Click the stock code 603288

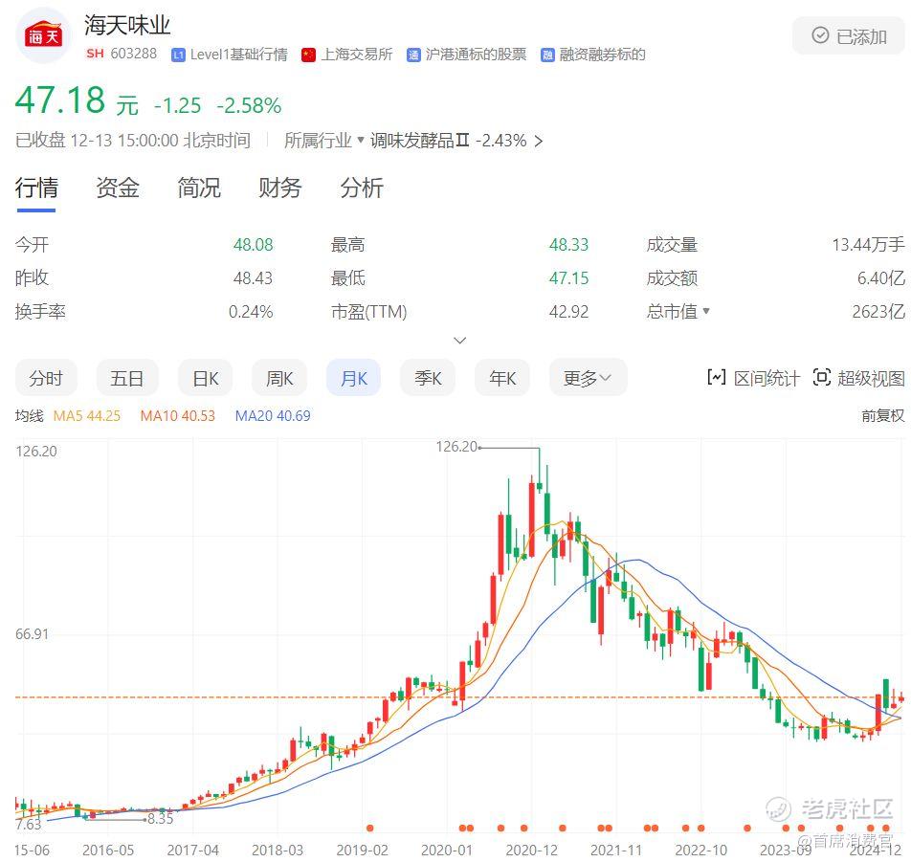(x=134, y=54)
